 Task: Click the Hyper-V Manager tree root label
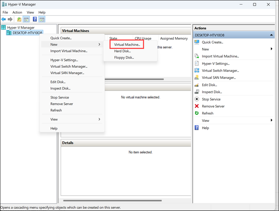point(21,28)
